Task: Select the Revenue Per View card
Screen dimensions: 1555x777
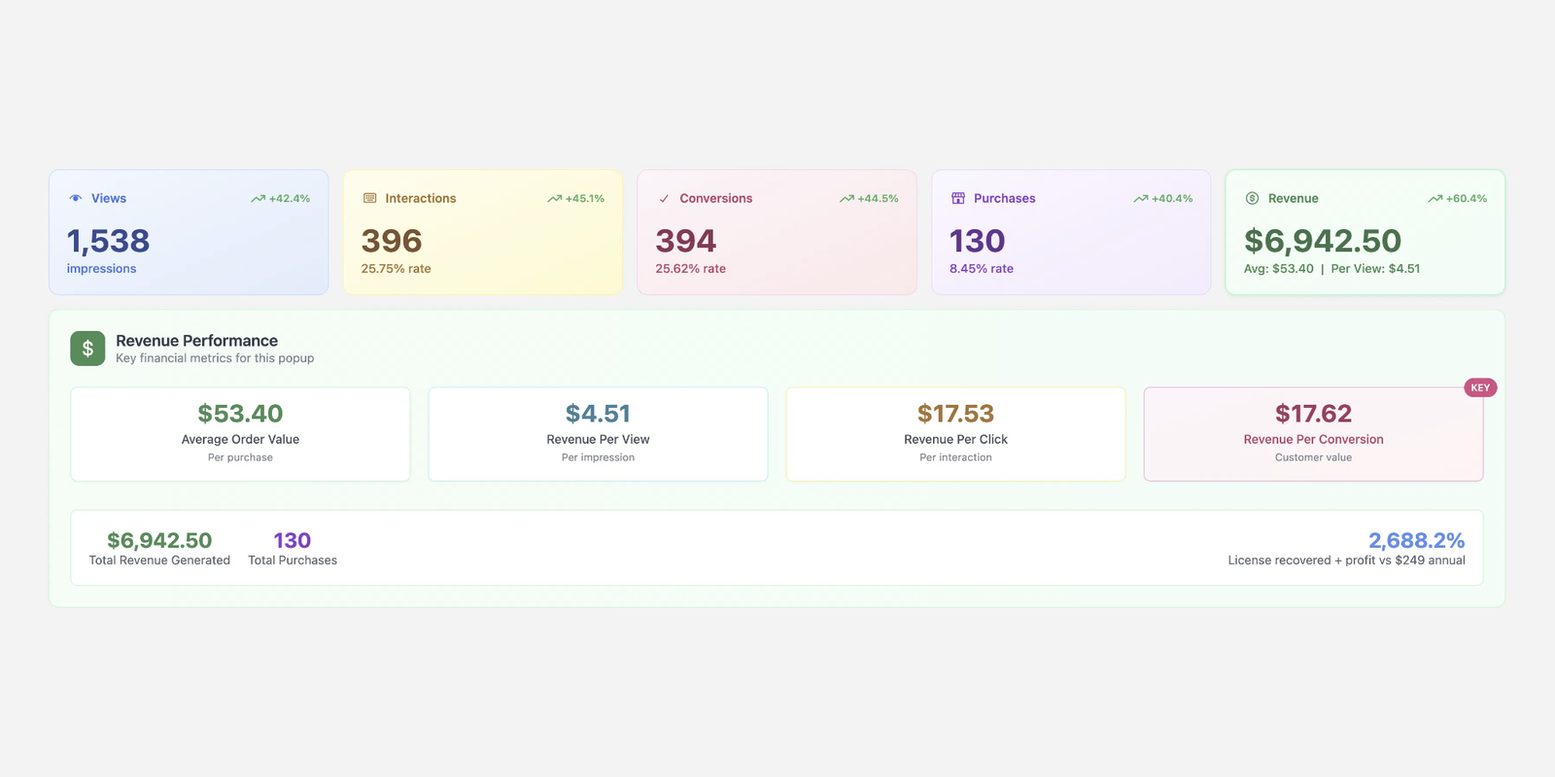Action: [x=598, y=434]
